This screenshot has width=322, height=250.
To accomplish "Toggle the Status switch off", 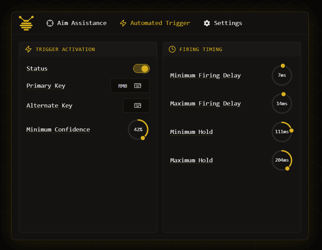I will click(141, 68).
